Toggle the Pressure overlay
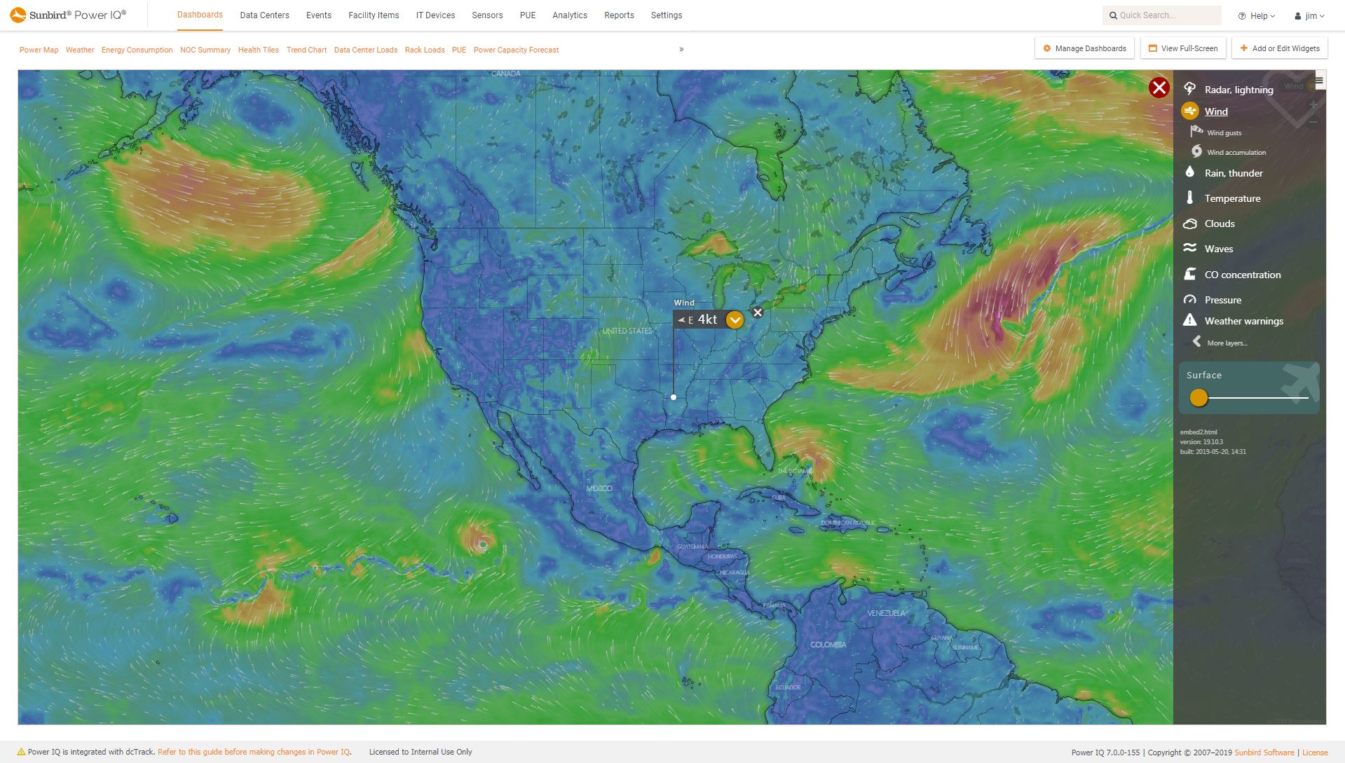Viewport: 1345px width, 763px height. (1189, 299)
